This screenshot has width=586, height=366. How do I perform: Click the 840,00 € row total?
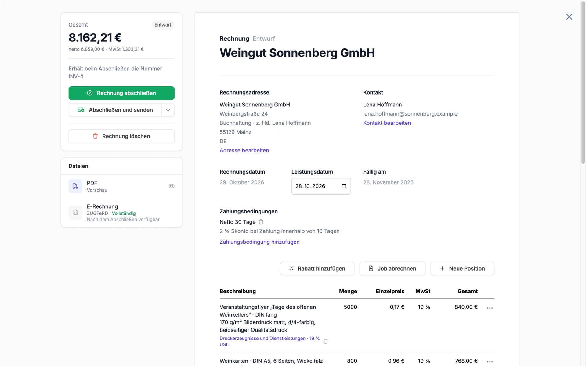coord(466,307)
